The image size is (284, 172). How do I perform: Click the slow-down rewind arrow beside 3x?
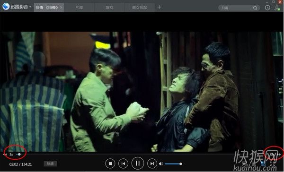point(5,155)
